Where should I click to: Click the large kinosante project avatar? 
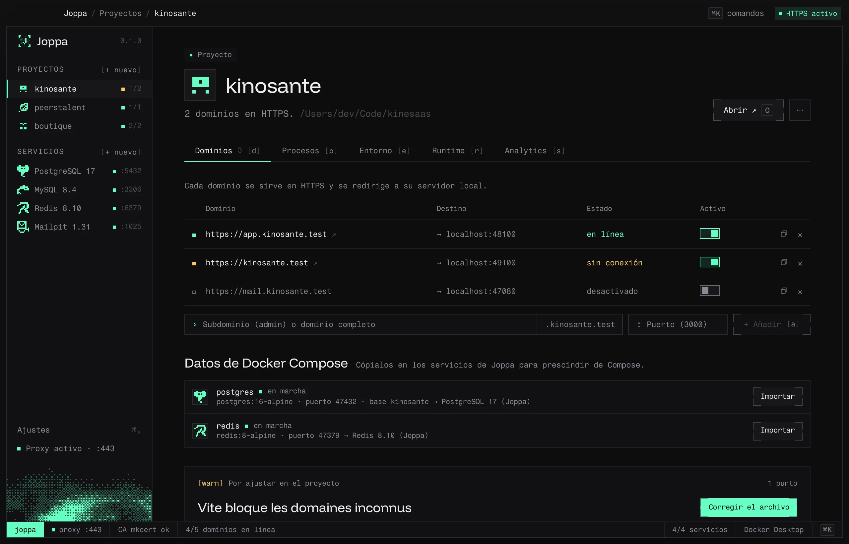[x=200, y=85]
